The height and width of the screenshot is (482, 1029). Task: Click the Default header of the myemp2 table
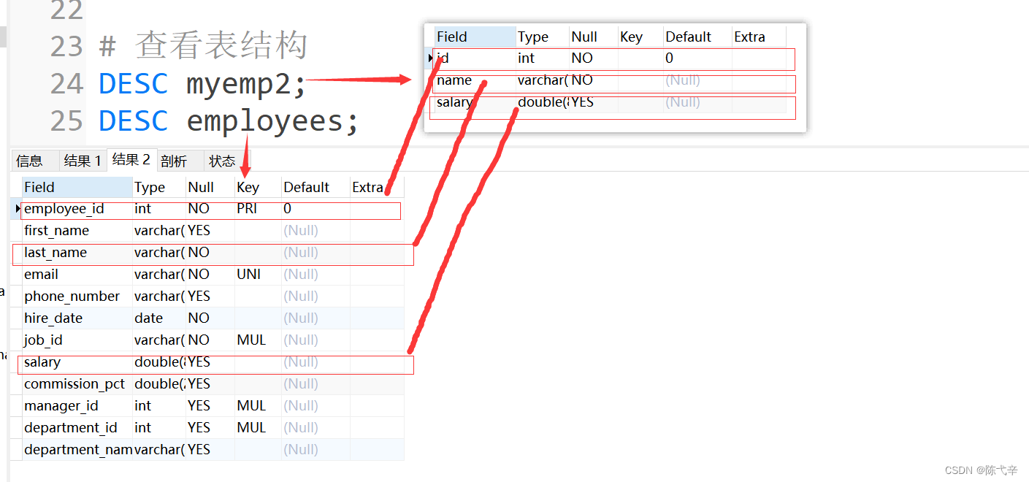click(697, 37)
